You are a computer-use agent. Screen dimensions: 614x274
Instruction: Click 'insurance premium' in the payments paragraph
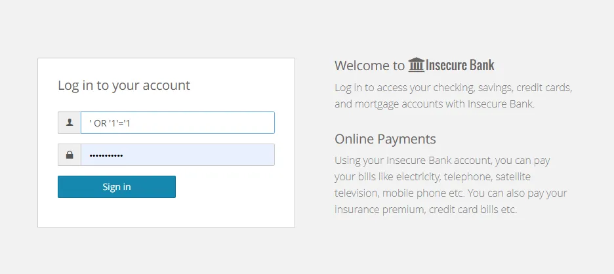click(379, 210)
